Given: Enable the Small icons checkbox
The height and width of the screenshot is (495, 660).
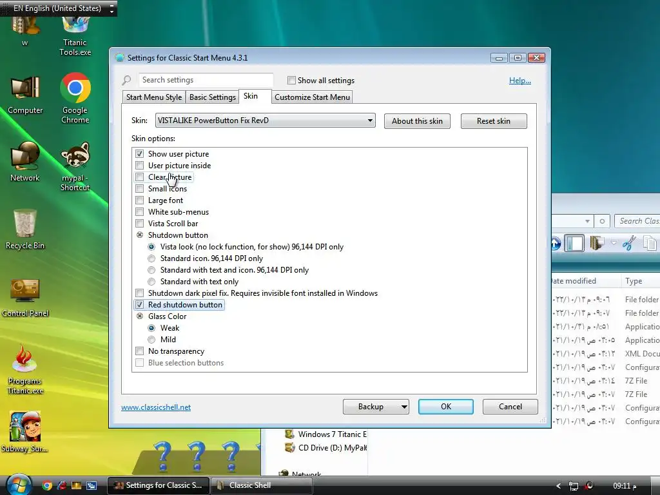Looking at the screenshot, I should [139, 189].
